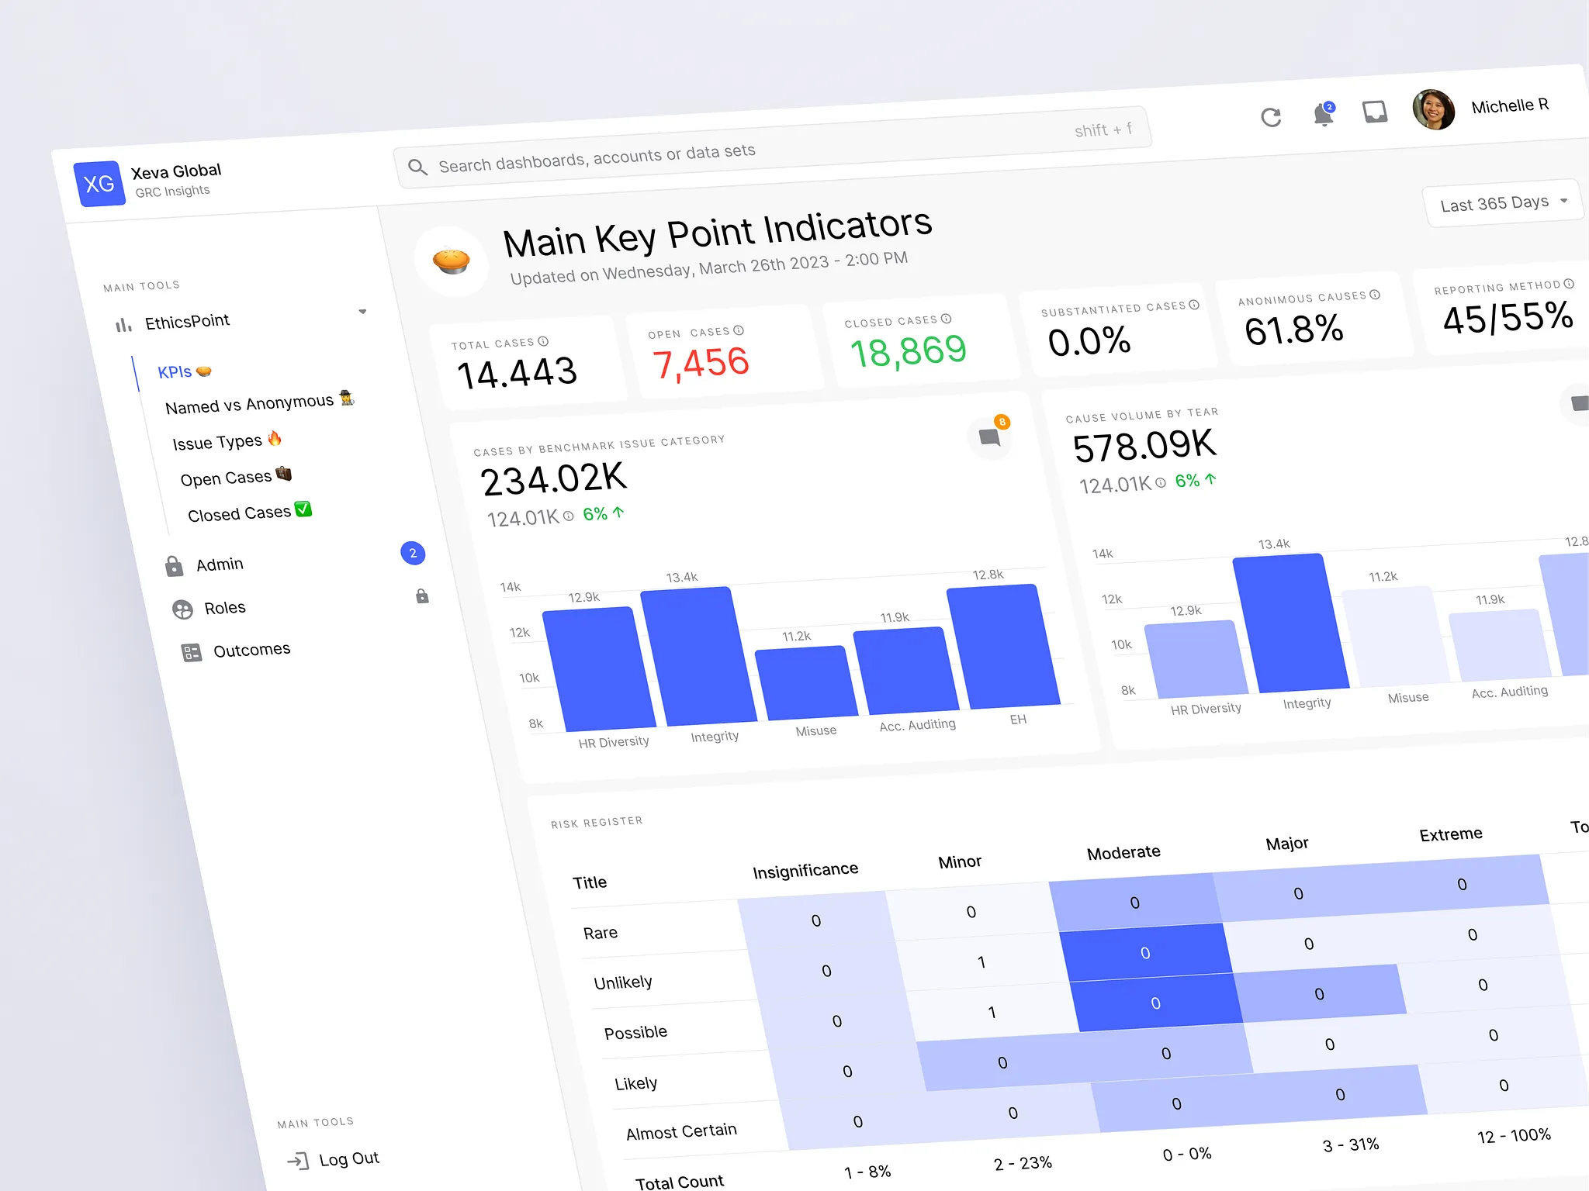Click the refresh icon in header
Viewport: 1589px width, 1191px height.
pos(1271,117)
